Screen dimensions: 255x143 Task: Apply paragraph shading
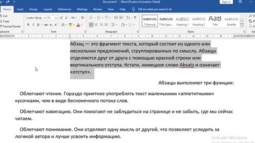(123, 25)
